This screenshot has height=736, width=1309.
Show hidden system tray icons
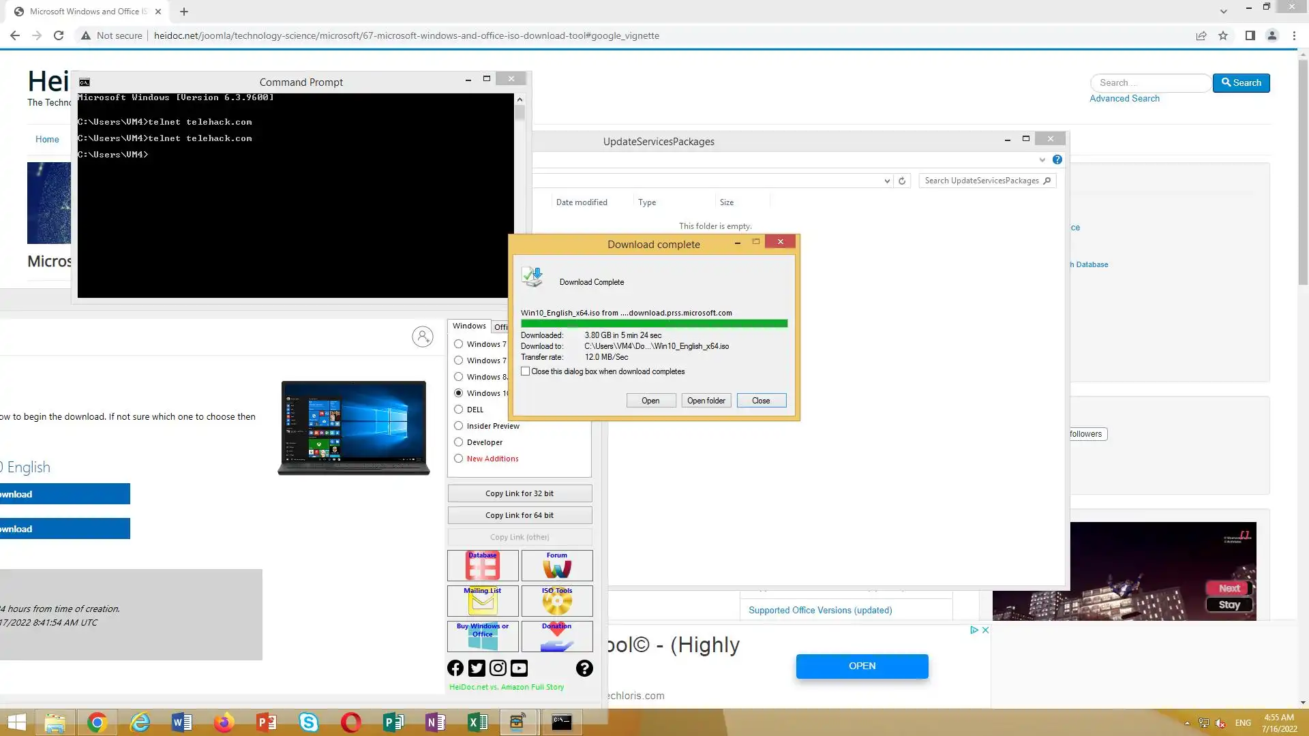point(1187,723)
